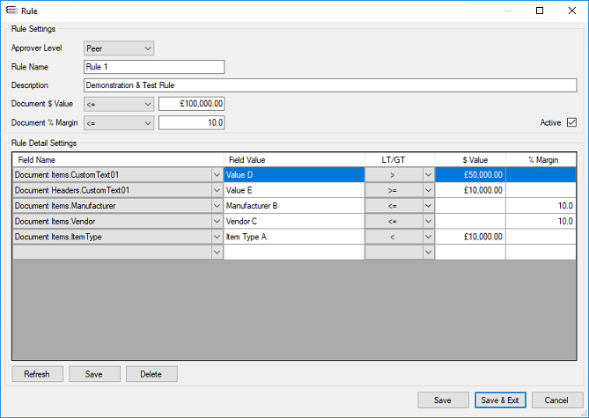This screenshot has height=418, width=589.
Task: Click the Save & Exit button
Action: 499,400
